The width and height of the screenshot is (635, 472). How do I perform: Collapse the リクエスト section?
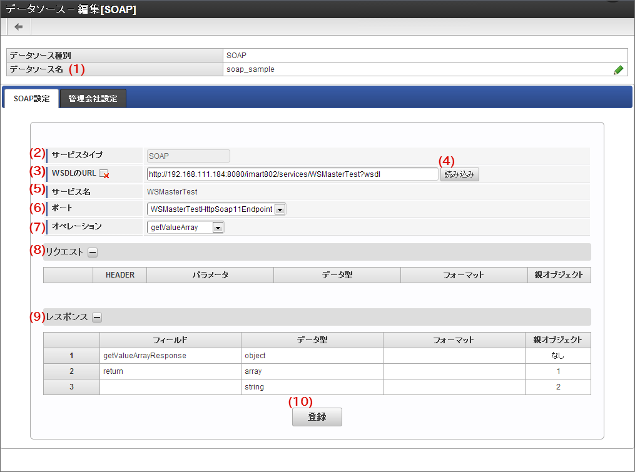coord(93,253)
